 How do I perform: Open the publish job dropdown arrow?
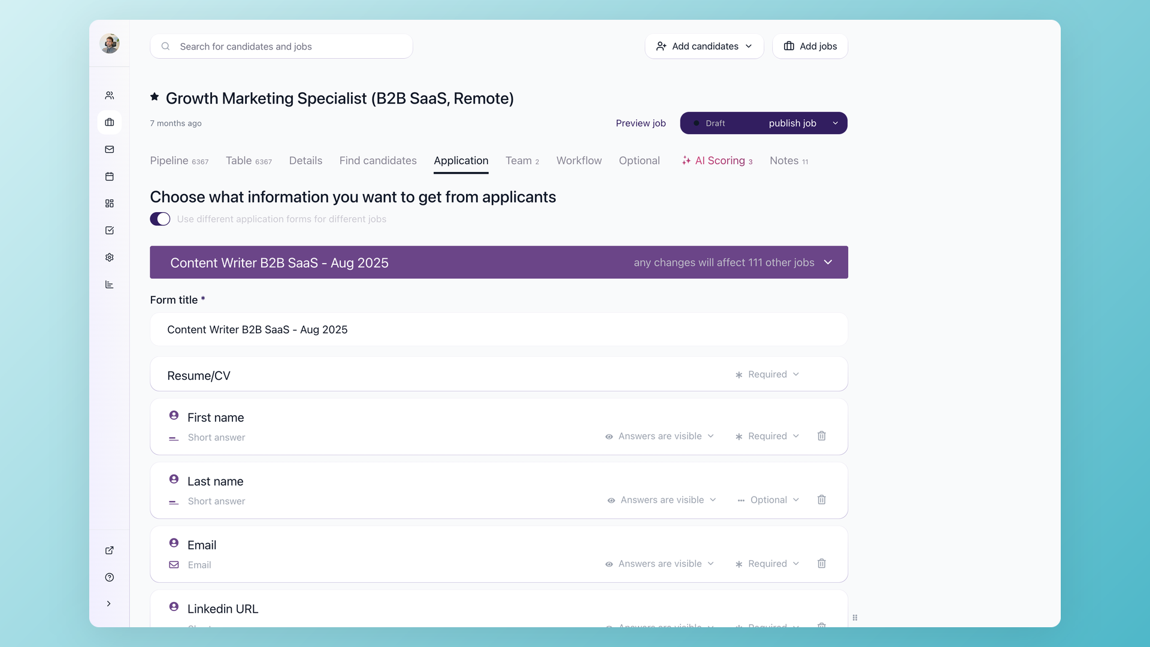836,123
